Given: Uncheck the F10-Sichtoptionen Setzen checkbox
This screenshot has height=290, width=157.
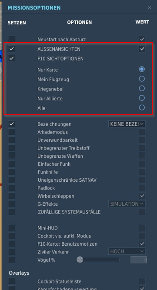Looking at the screenshot, I should [11, 58].
